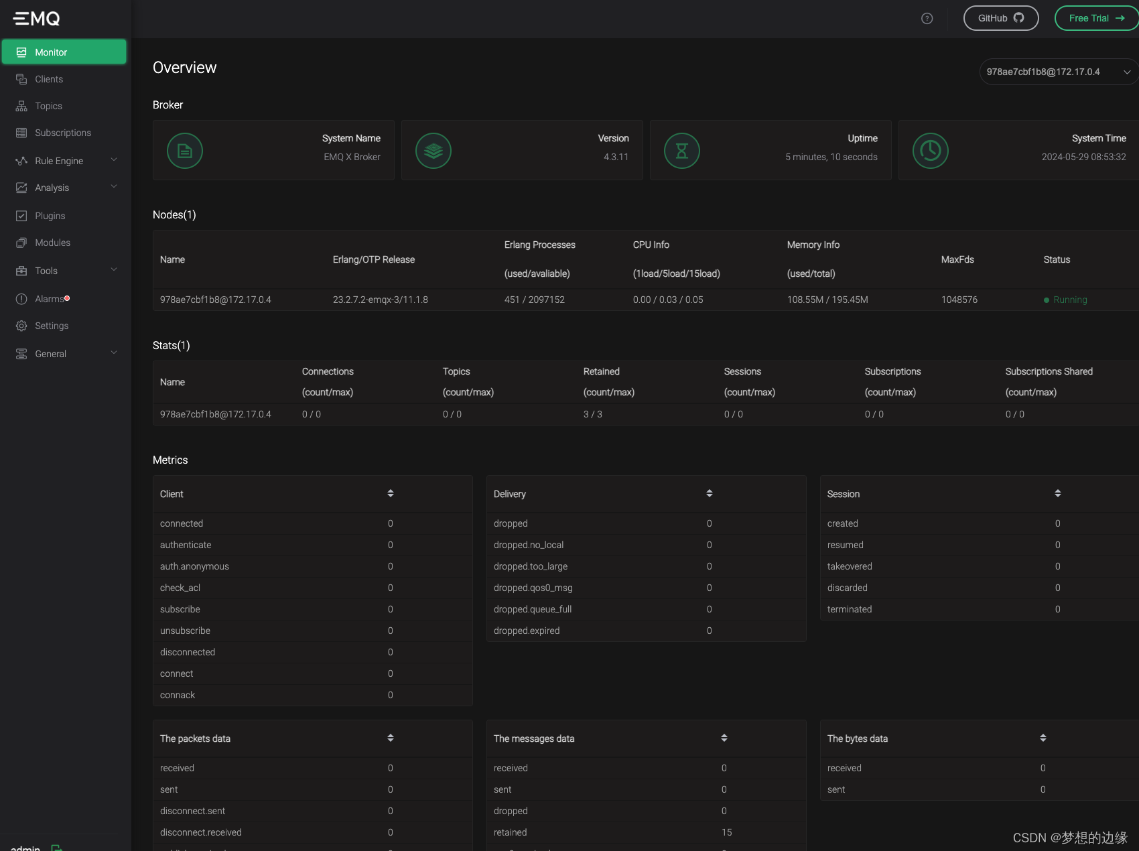Click the Modules sidebar icon
The width and height of the screenshot is (1139, 851).
21,243
